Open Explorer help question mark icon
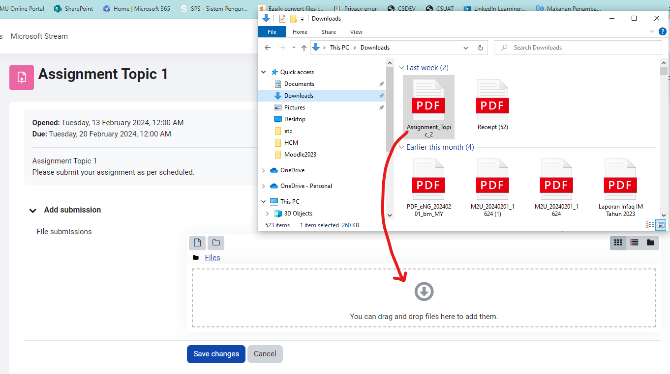The height and width of the screenshot is (374, 670). [x=662, y=31]
